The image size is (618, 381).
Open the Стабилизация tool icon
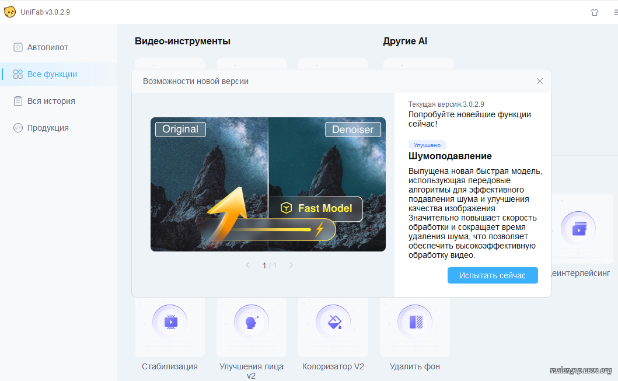click(x=170, y=322)
